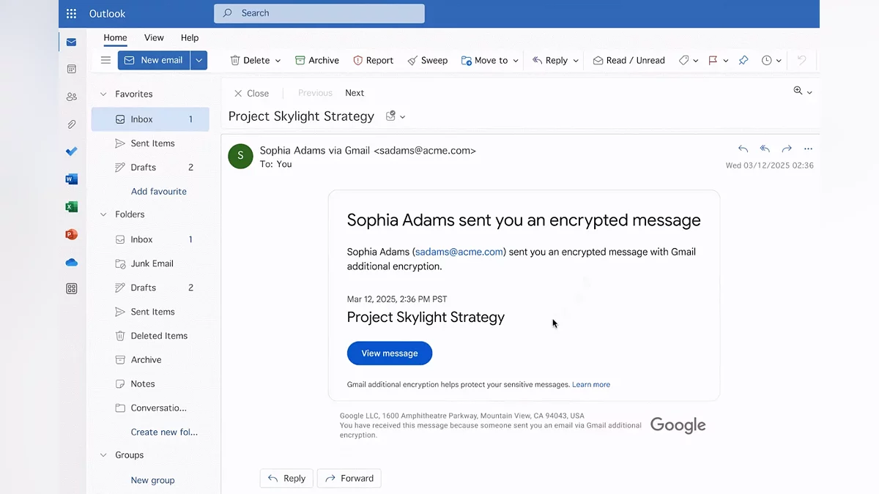Toggle the hamburger navigation pane button
Viewport: 879px width, 494px height.
pos(105,60)
